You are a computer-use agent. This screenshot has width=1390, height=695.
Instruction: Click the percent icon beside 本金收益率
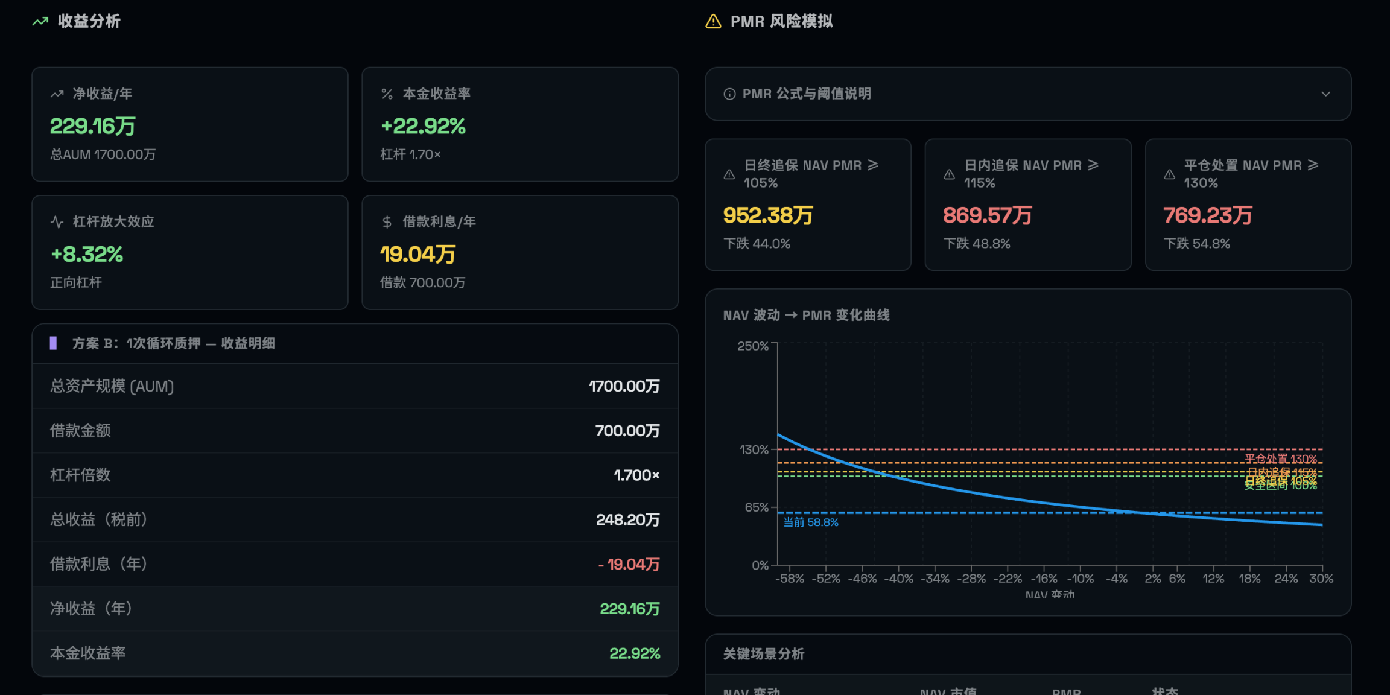click(x=387, y=94)
